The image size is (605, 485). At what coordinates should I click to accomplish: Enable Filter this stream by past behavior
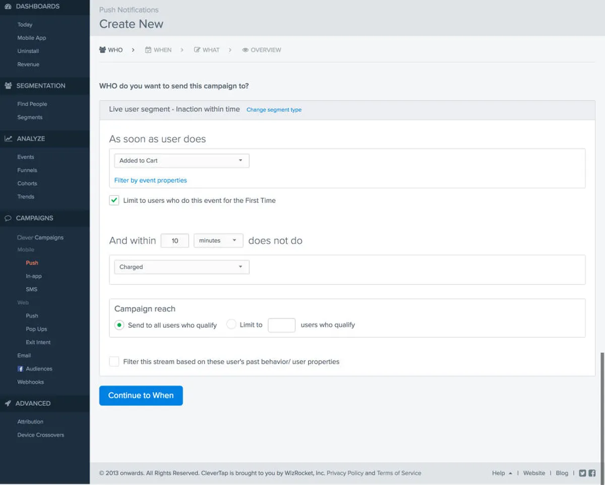tap(114, 362)
